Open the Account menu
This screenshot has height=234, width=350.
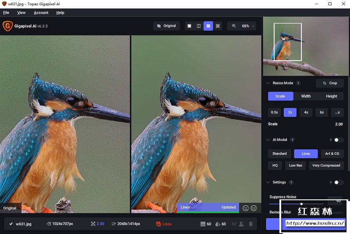coord(41,13)
